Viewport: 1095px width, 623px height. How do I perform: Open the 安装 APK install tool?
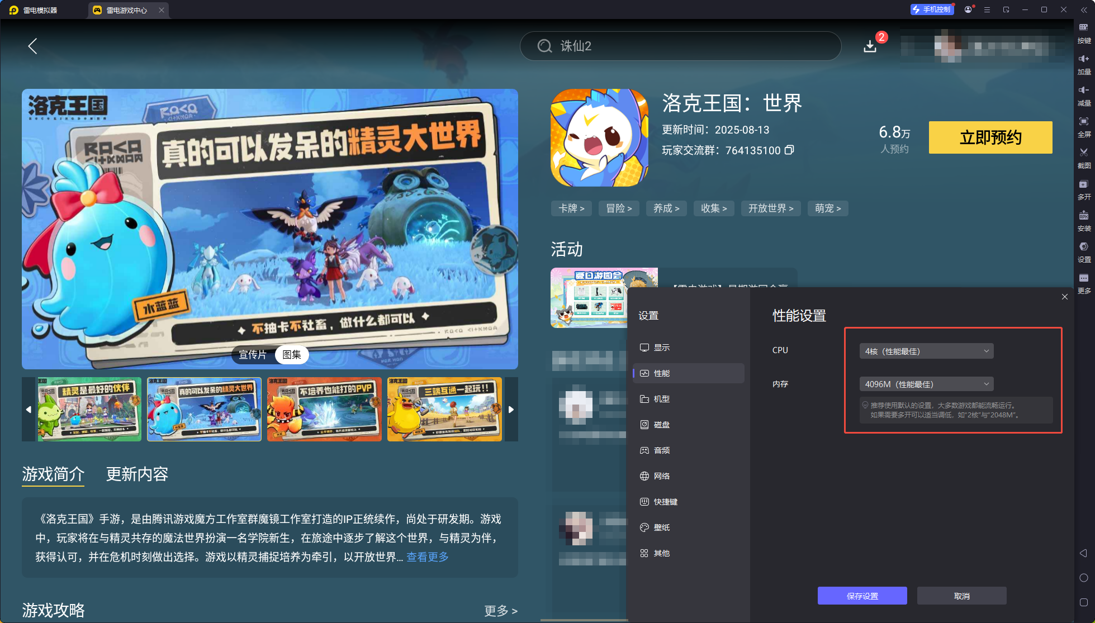tap(1084, 221)
